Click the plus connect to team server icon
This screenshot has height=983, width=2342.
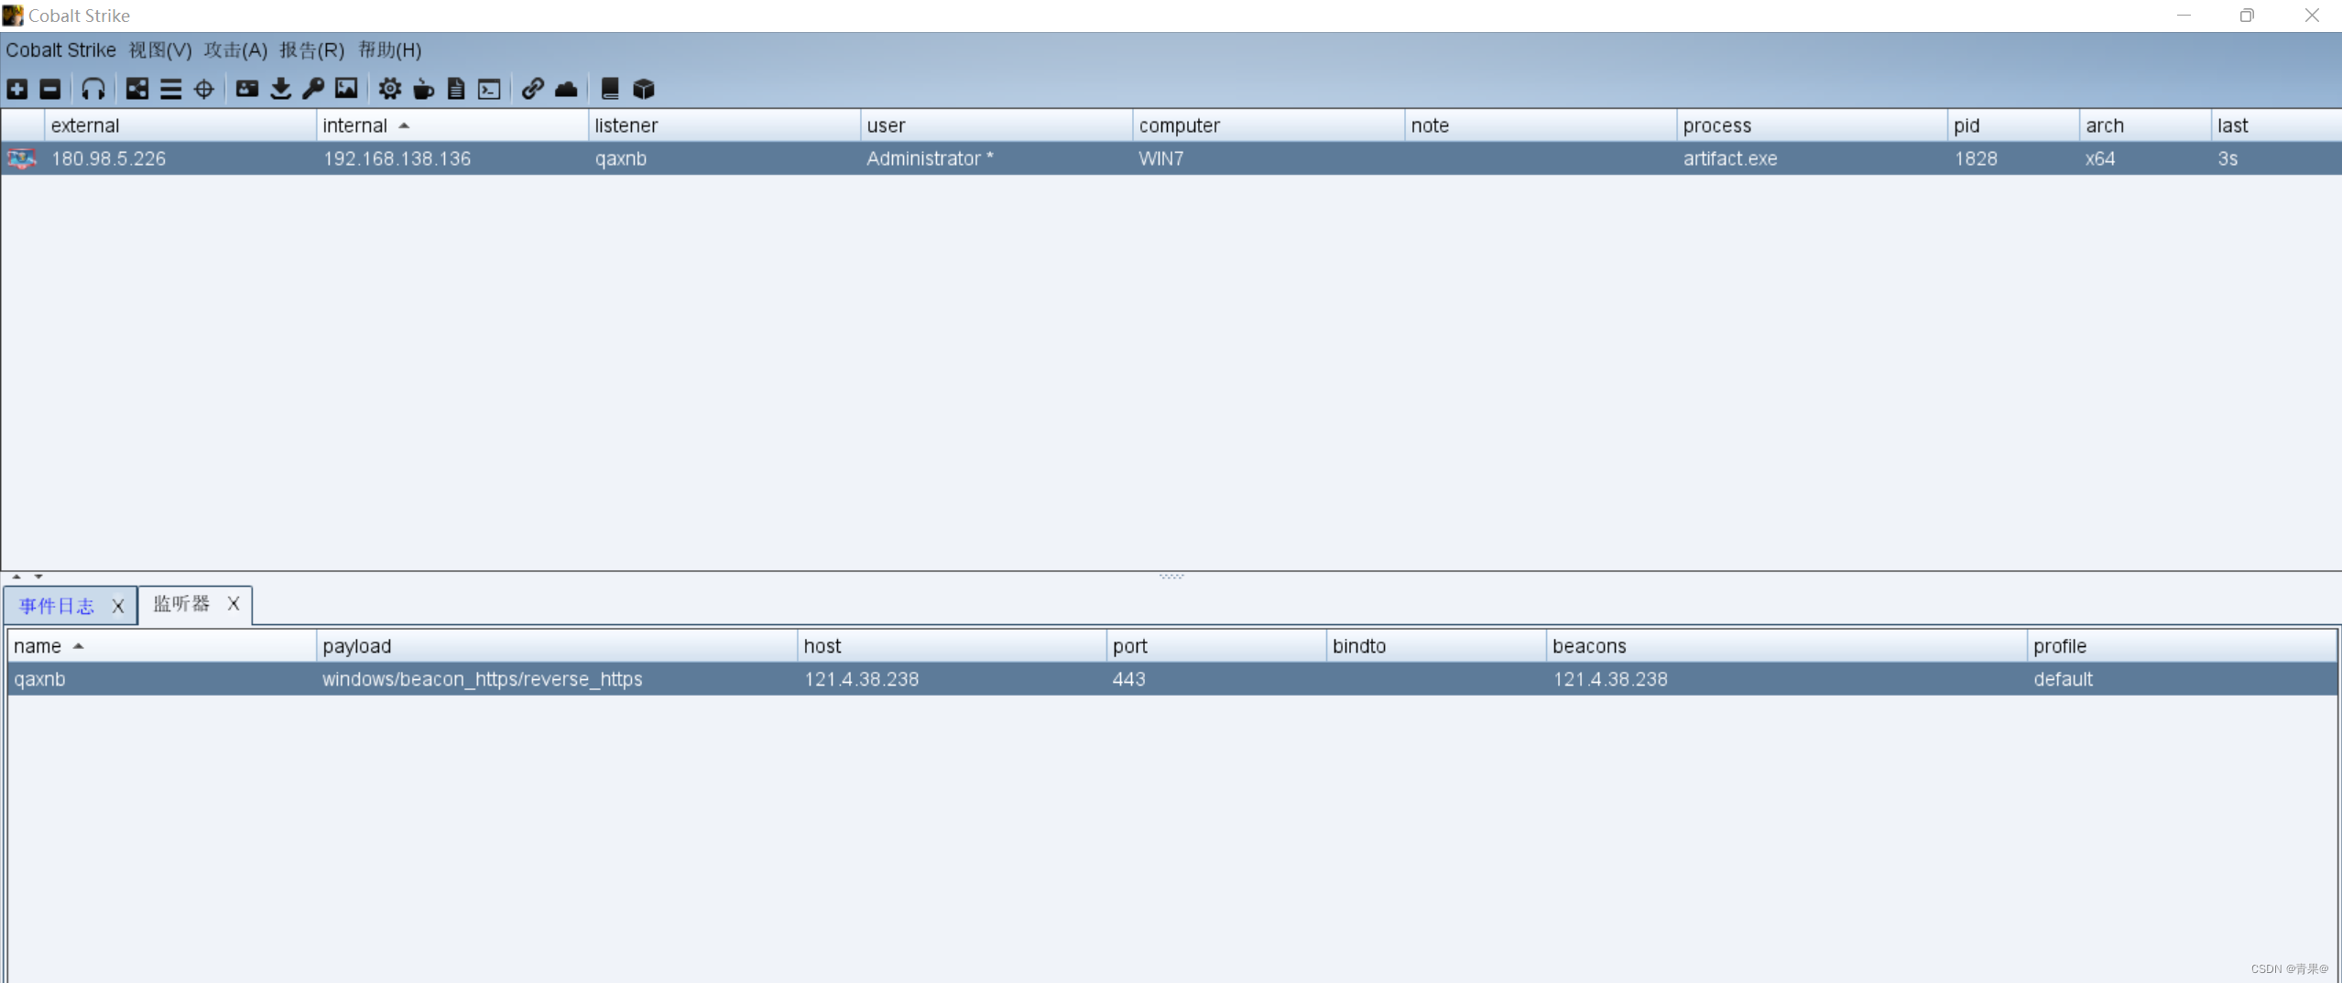16,89
